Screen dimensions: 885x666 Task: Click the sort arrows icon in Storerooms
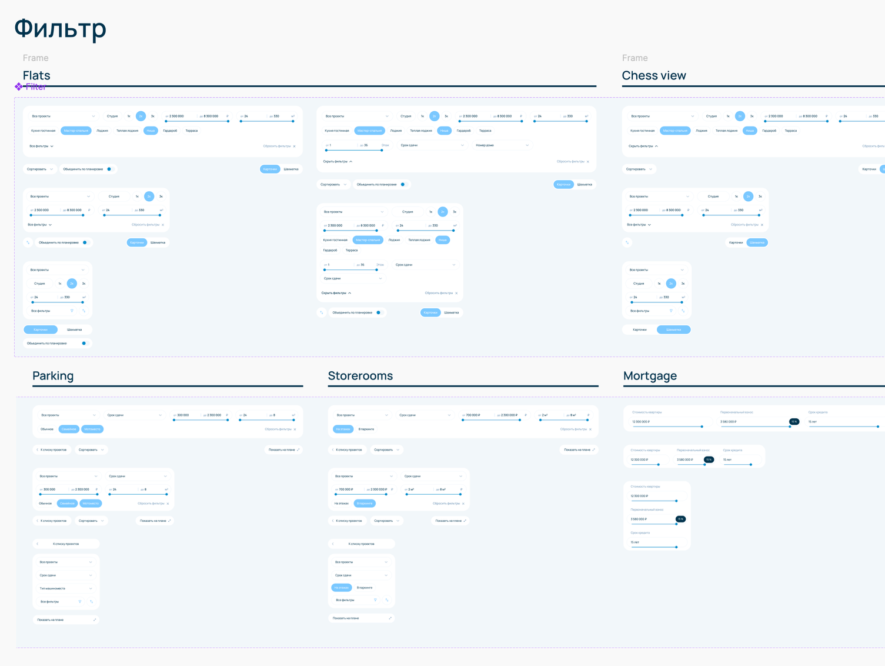click(387, 600)
